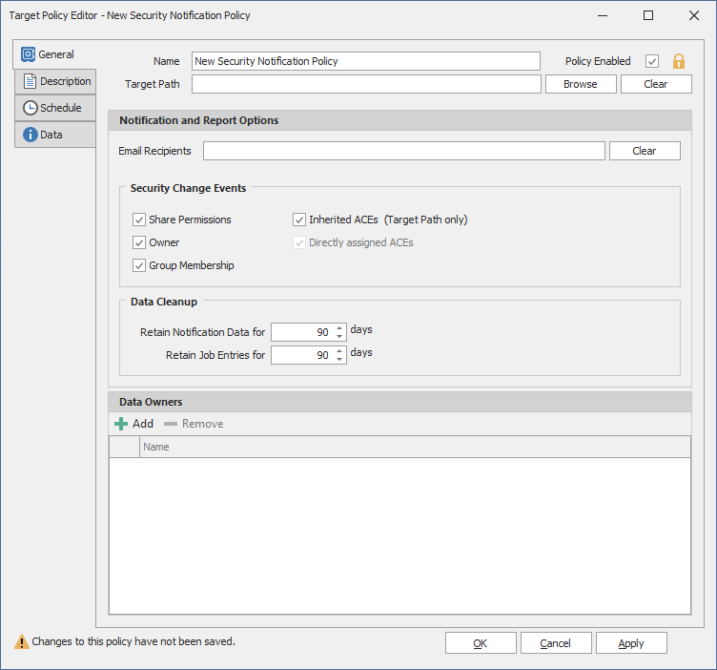717x670 pixels.
Task: Click the green plus Add icon
Action: click(x=121, y=424)
